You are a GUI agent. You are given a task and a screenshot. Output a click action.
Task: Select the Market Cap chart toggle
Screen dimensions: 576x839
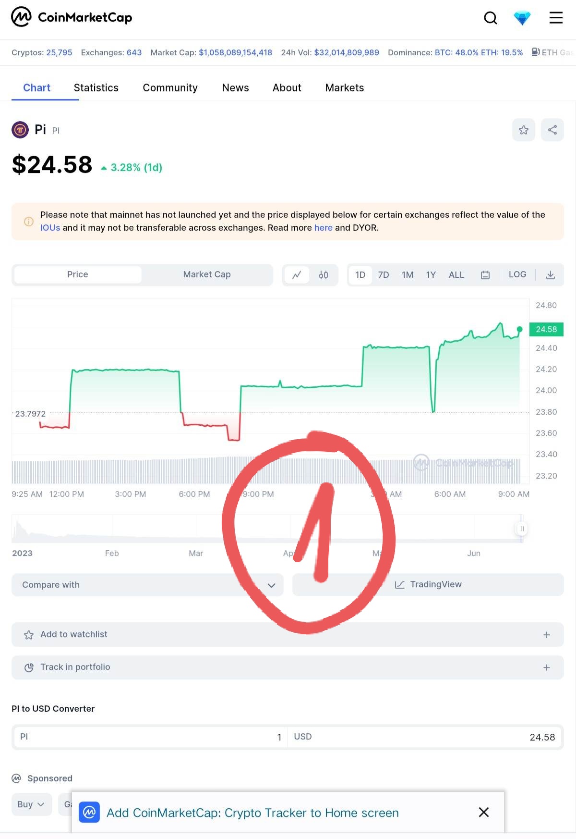click(x=207, y=274)
